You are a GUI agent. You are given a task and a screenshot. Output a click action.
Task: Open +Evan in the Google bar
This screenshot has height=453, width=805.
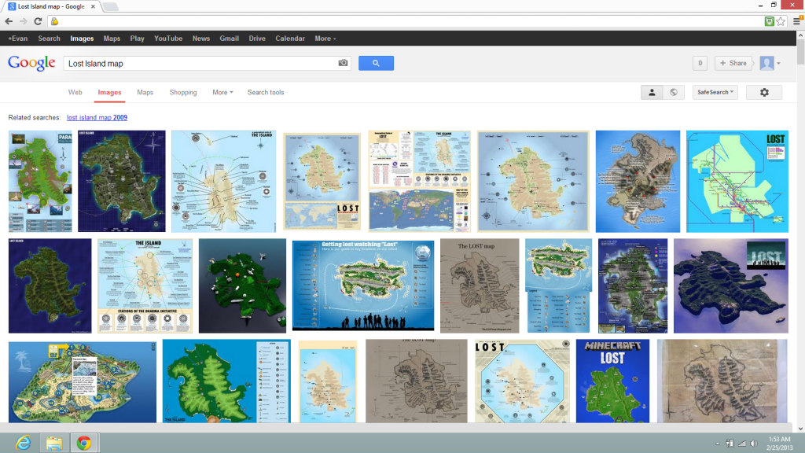tap(18, 39)
